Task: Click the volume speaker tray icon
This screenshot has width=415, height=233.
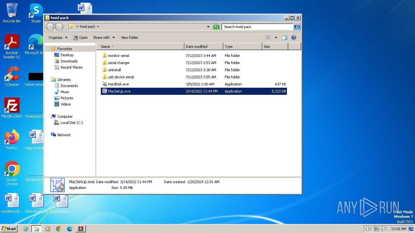Action: pos(368,229)
